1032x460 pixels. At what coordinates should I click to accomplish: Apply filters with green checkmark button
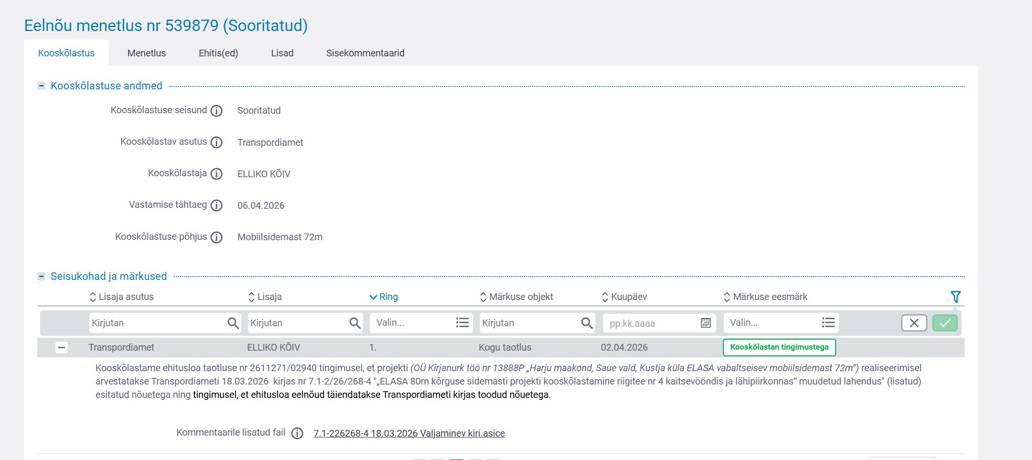[x=945, y=323]
